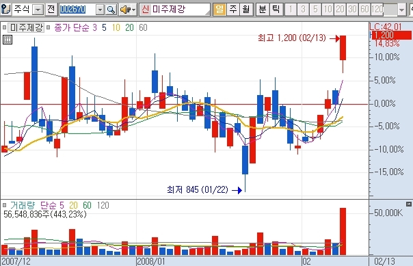The image size is (413, 266).
Task: Select the 틱 tick chart period
Action: [276, 10]
